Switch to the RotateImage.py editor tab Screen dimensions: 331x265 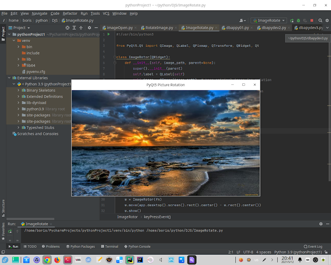pyautogui.click(x=158, y=28)
